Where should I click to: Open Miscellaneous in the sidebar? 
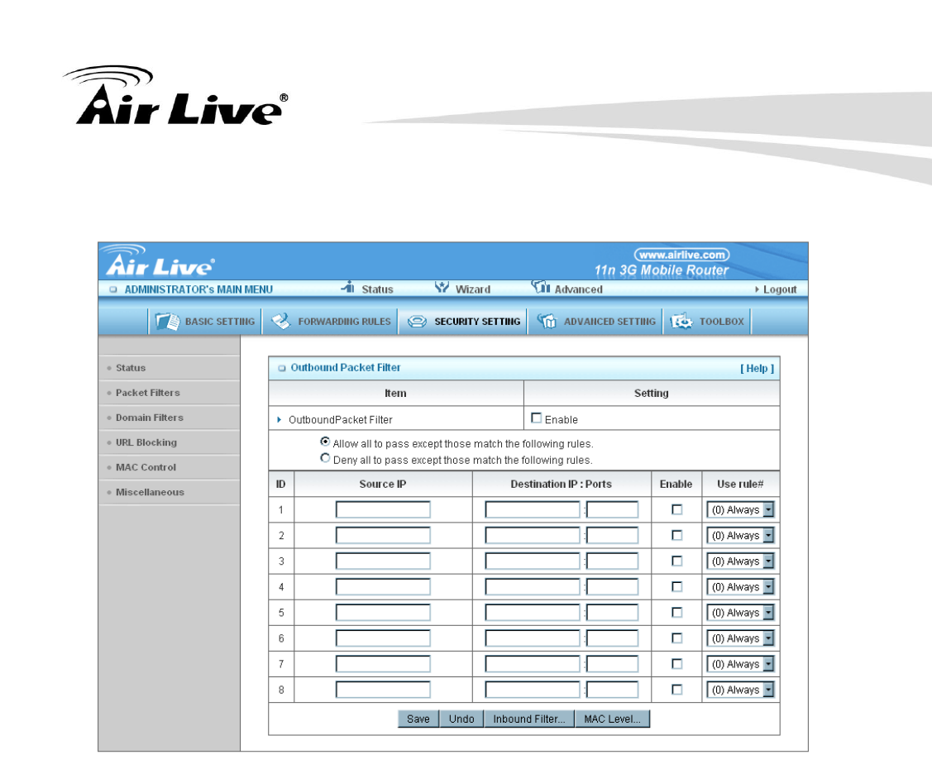coord(150,493)
